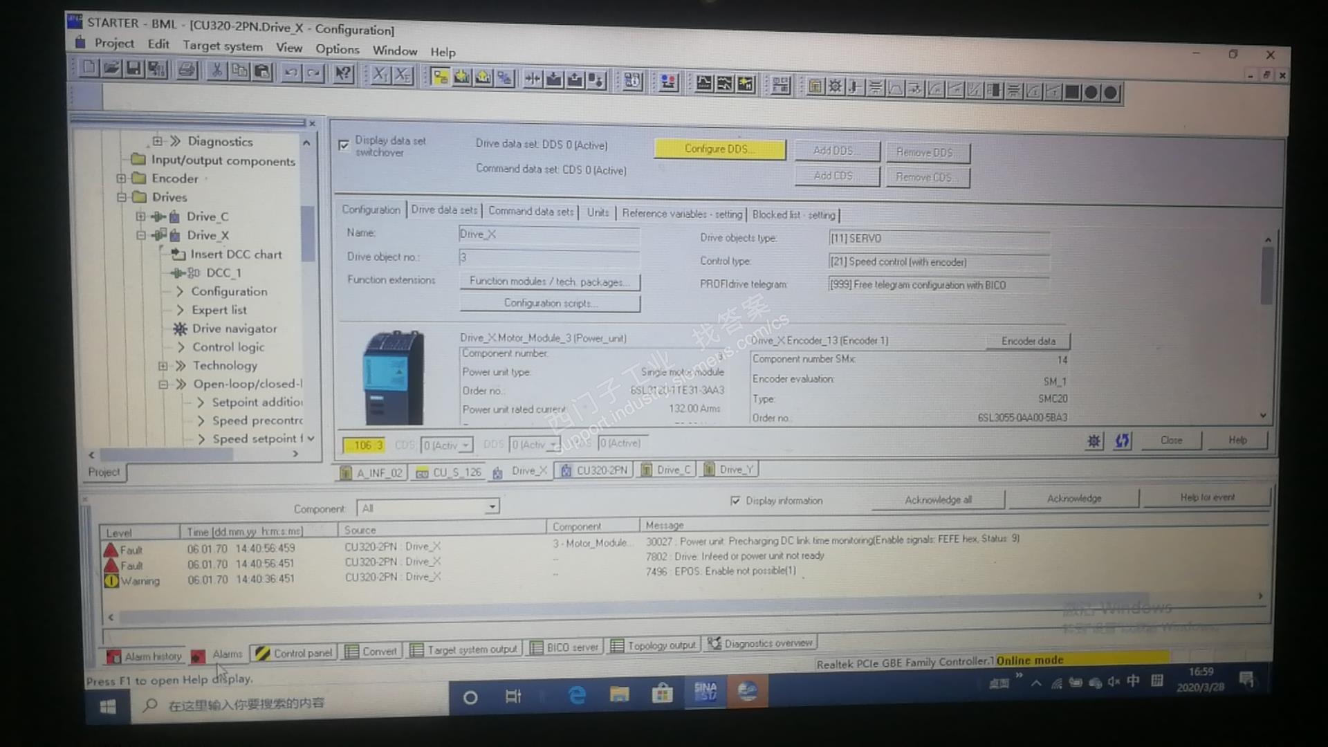The width and height of the screenshot is (1328, 747).
Task: Click the Save project icon
Action: tap(133, 68)
